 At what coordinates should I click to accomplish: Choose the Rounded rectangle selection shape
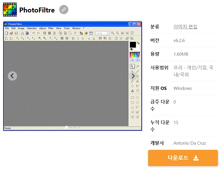click(132, 102)
